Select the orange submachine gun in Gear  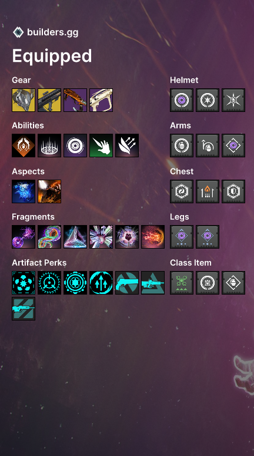(x=75, y=100)
